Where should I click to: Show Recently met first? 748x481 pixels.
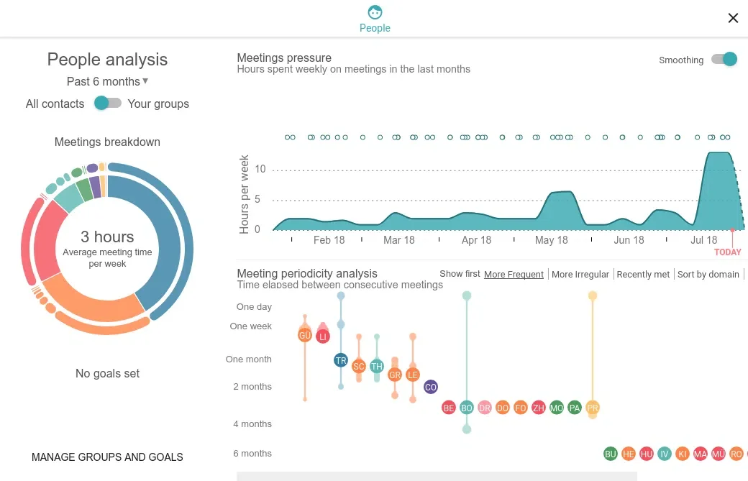pos(643,274)
